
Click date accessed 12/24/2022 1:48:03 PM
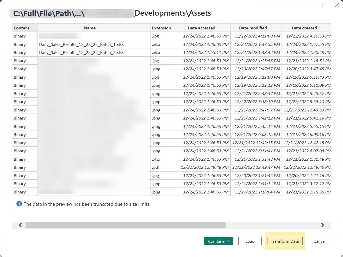(x=206, y=44)
